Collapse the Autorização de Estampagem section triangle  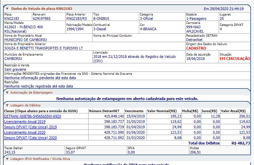(x=7, y=93)
